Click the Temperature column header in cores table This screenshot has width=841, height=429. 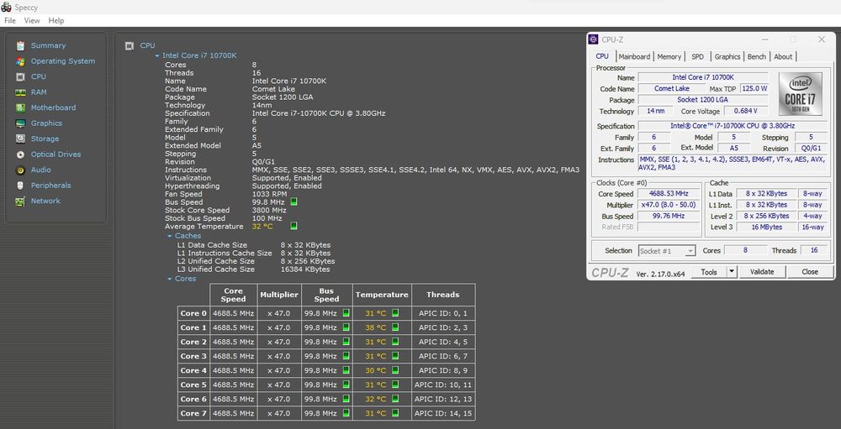382,295
